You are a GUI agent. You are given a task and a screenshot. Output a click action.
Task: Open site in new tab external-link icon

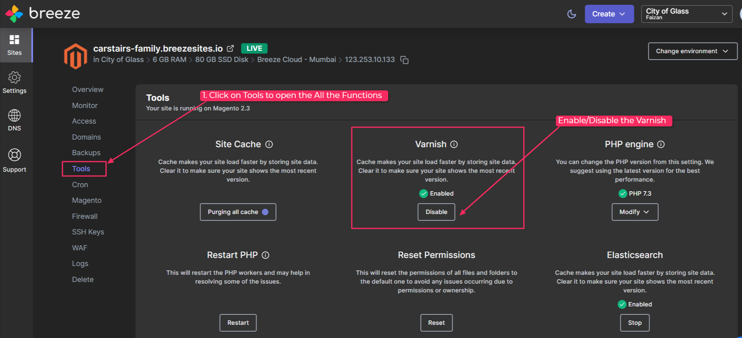pos(230,48)
